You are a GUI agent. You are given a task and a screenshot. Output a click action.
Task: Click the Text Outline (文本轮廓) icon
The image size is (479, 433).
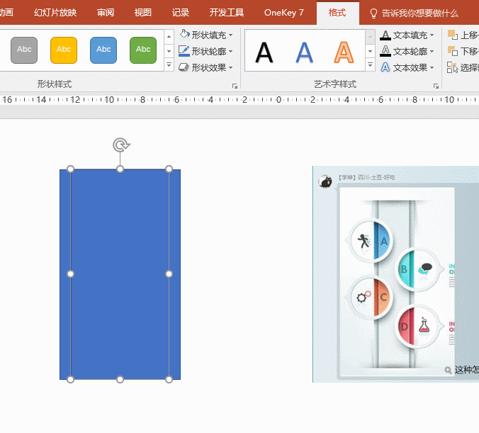pos(385,51)
